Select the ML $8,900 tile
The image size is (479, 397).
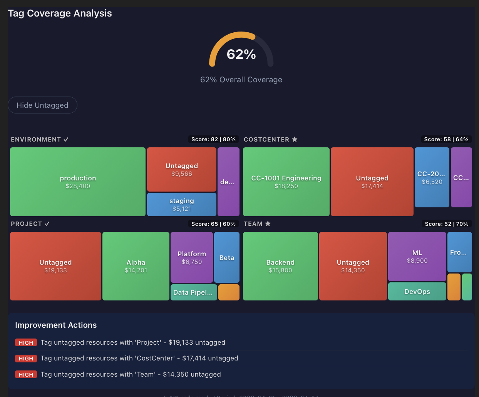pyautogui.click(x=417, y=257)
